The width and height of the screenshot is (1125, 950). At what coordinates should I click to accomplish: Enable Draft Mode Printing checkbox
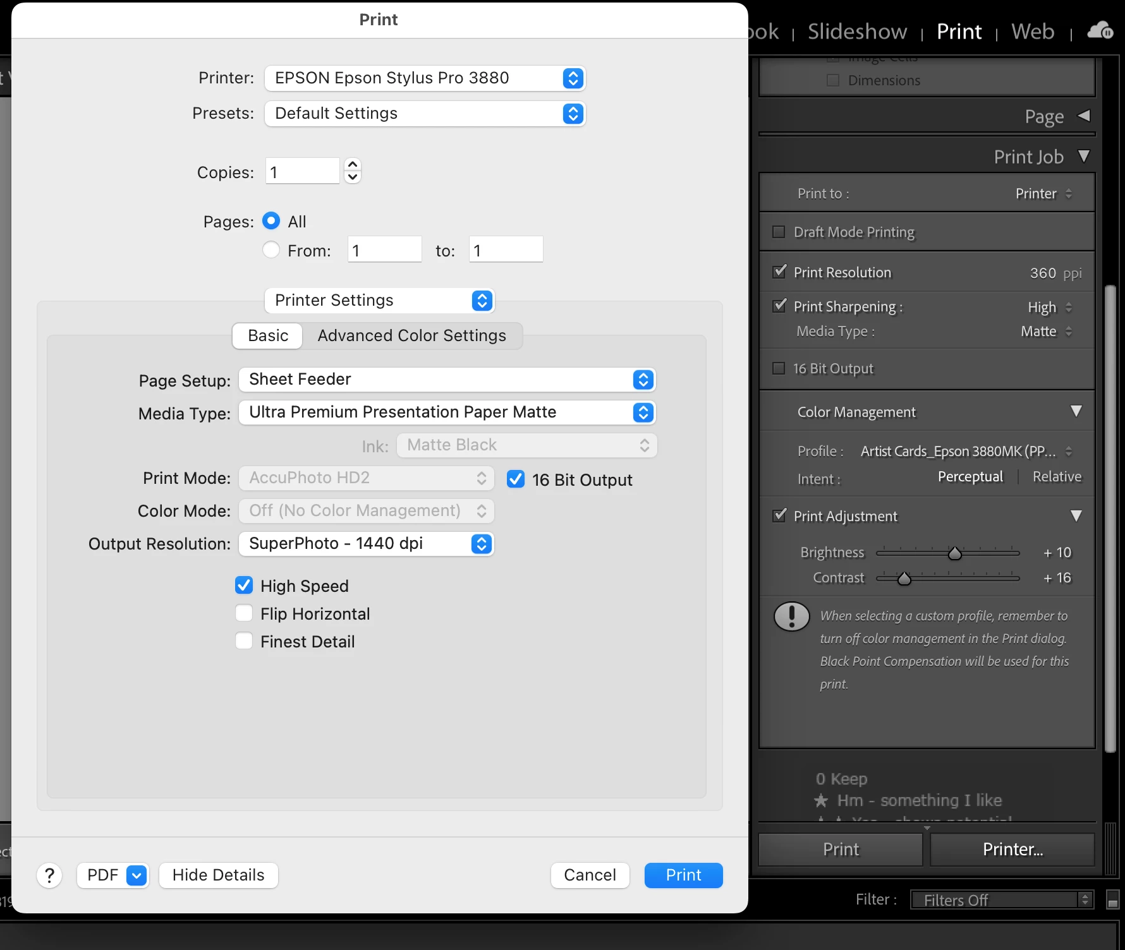pos(779,232)
